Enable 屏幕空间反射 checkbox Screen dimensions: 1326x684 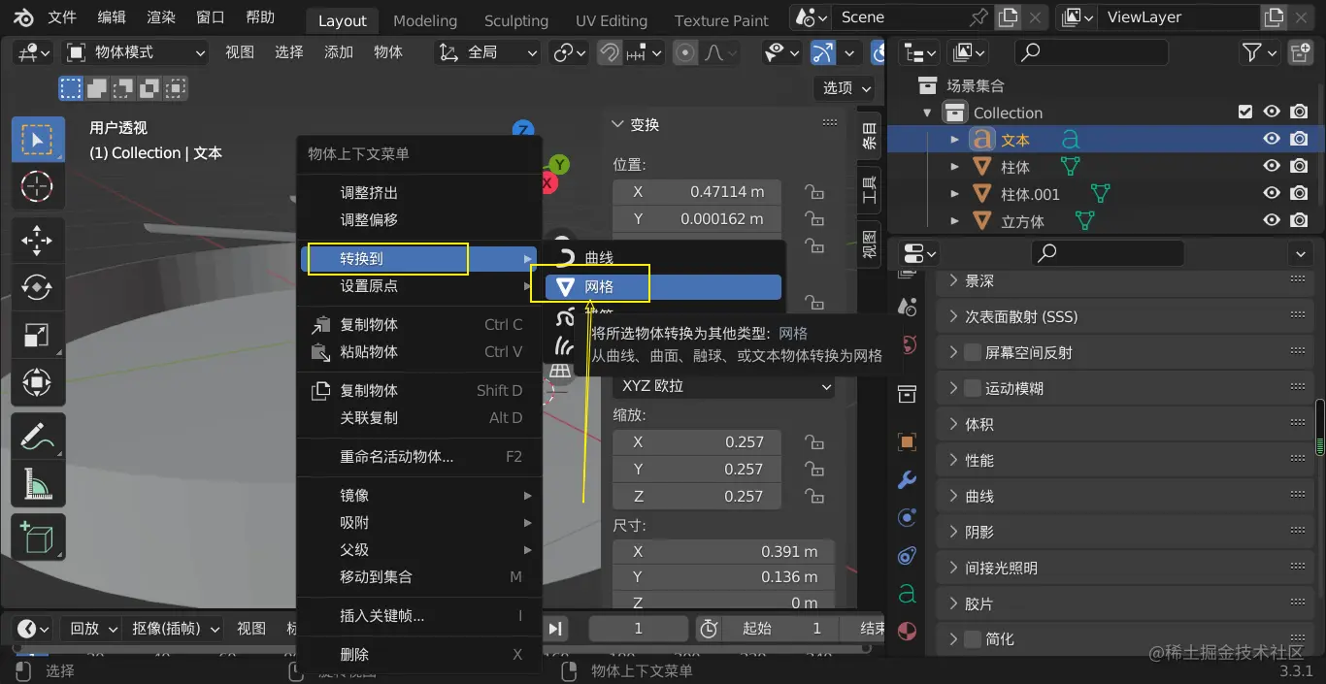(x=973, y=352)
